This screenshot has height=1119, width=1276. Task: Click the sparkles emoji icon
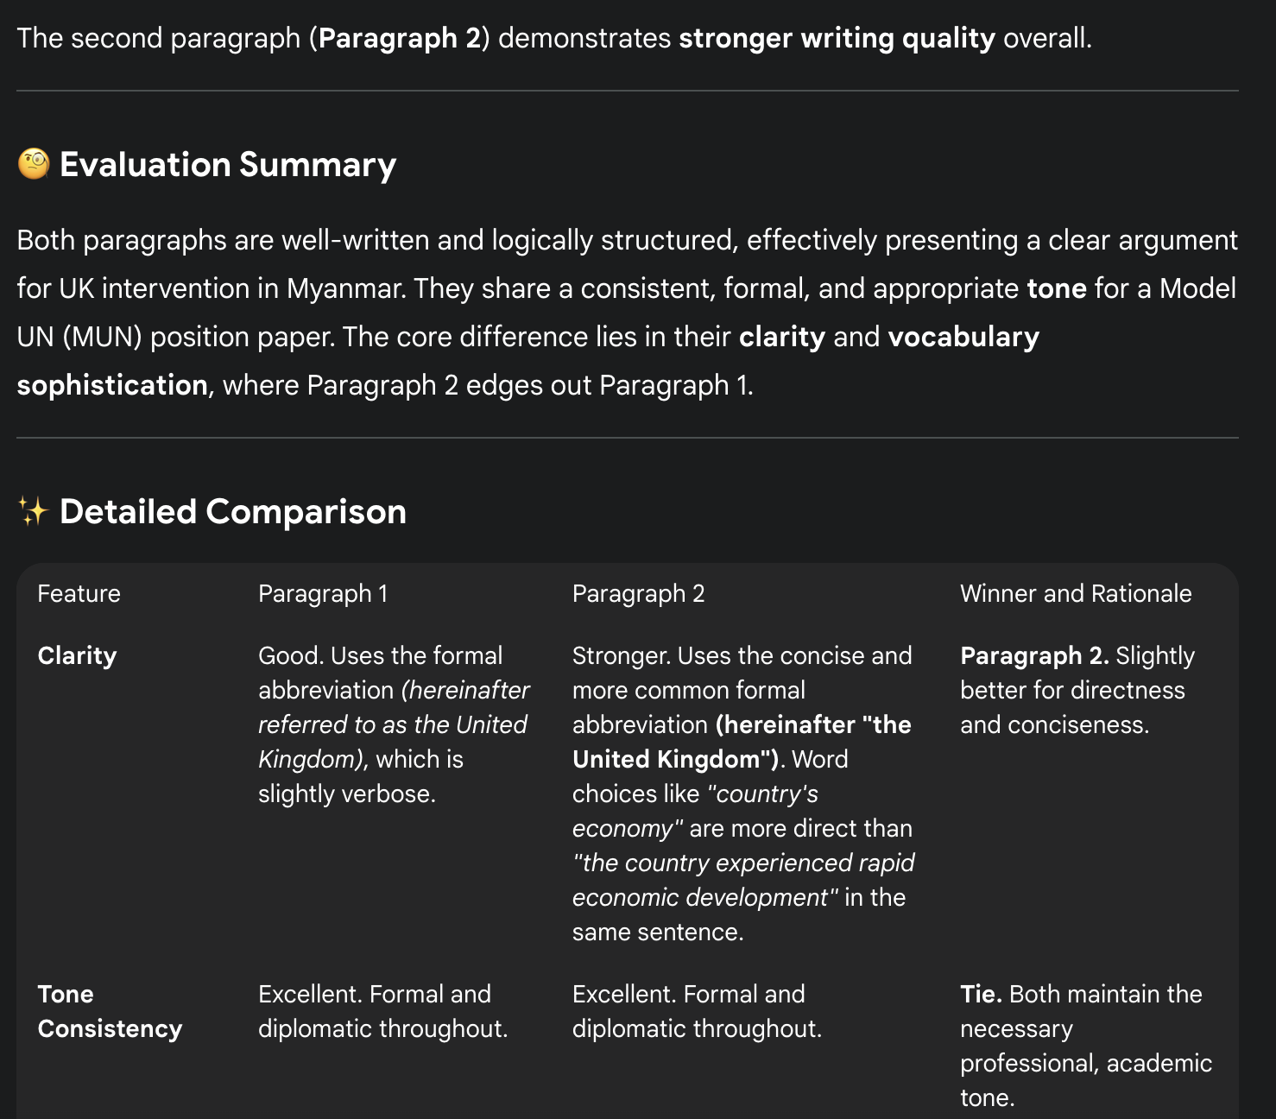pos(34,512)
